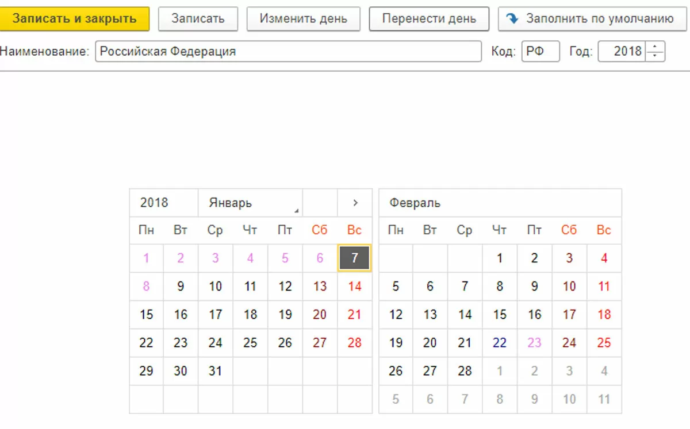Focus the Наименование text field
Screen dimensions: 690x429
(x=287, y=51)
